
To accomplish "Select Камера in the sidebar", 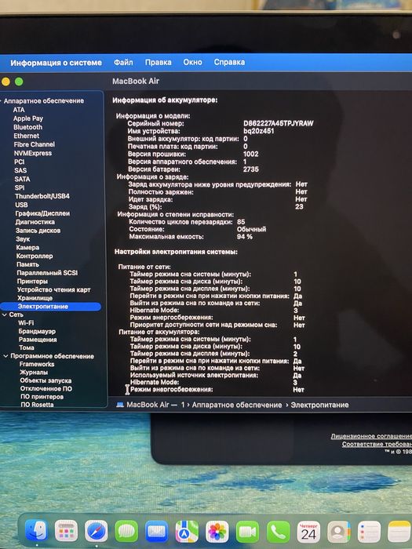I will point(27,248).
